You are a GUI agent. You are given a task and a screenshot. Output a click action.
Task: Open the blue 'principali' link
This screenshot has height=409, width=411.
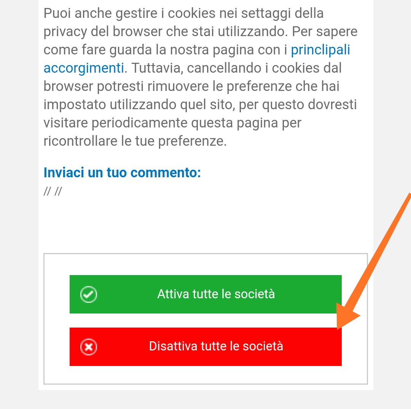tap(320, 50)
